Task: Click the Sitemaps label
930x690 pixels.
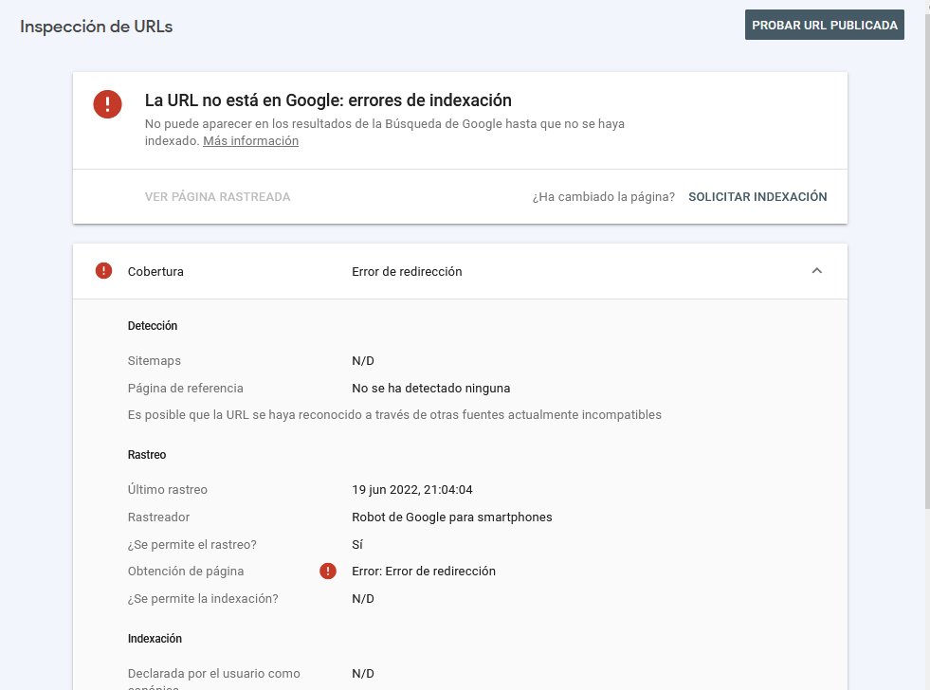Action: (x=155, y=360)
